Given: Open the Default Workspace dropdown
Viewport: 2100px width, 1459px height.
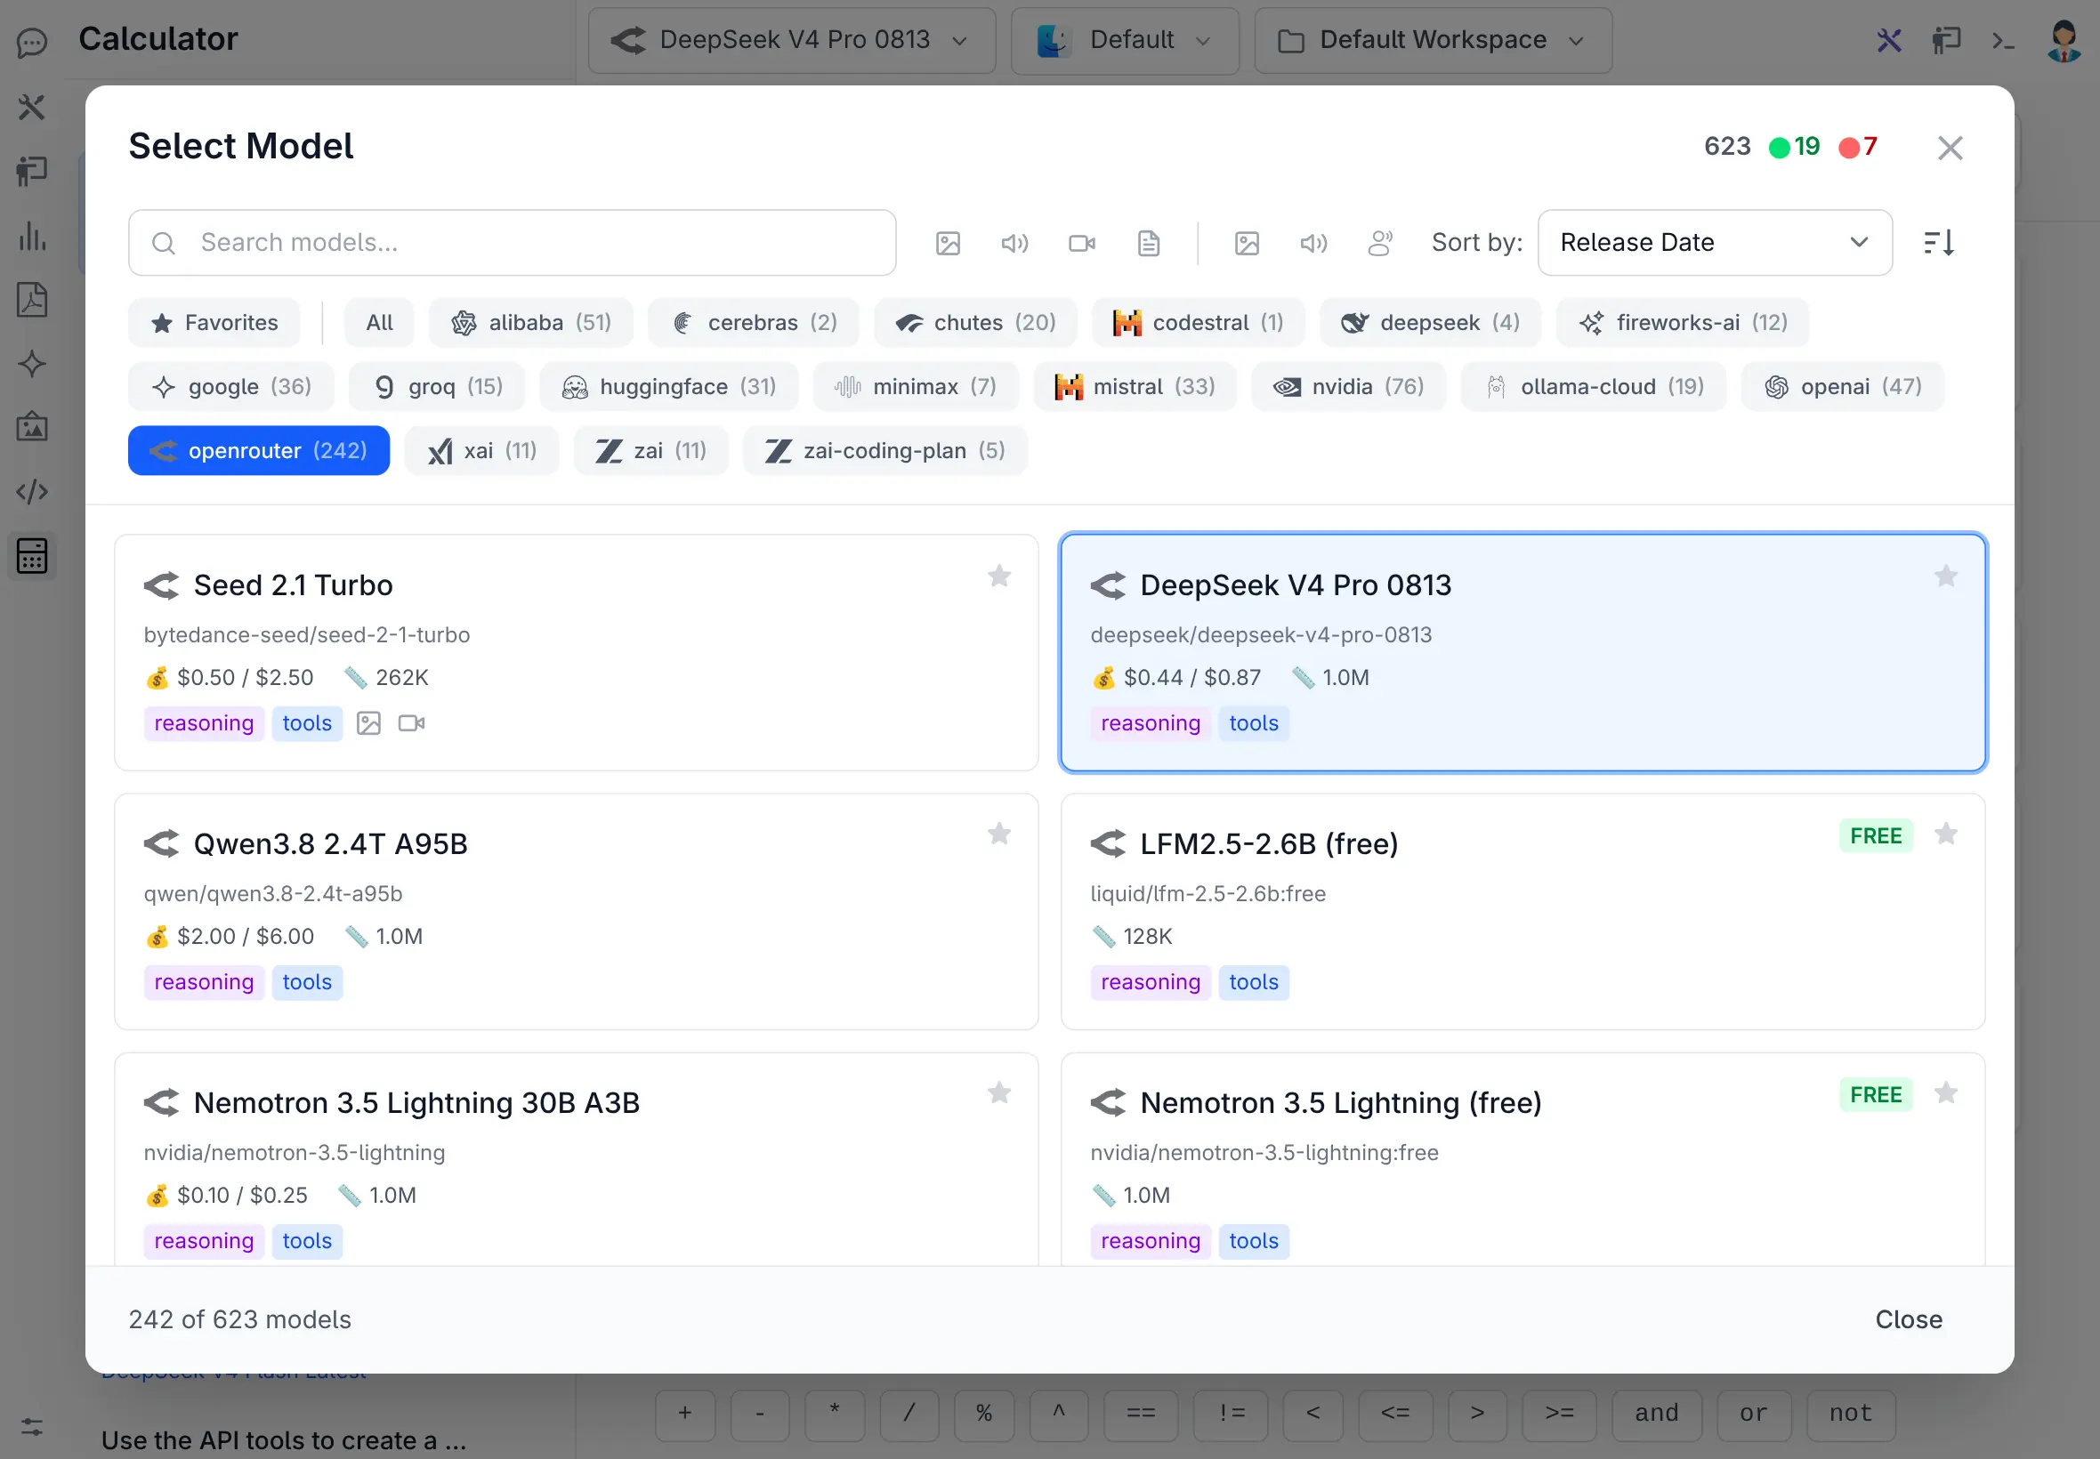Looking at the screenshot, I should [1434, 40].
